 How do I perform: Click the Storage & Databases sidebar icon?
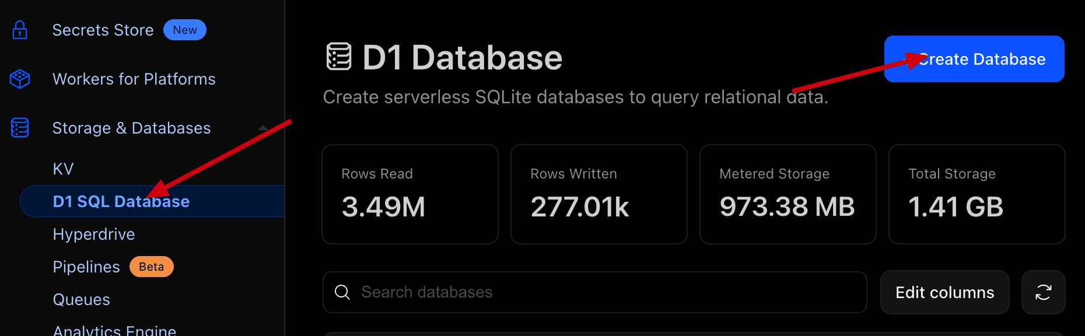pos(20,128)
